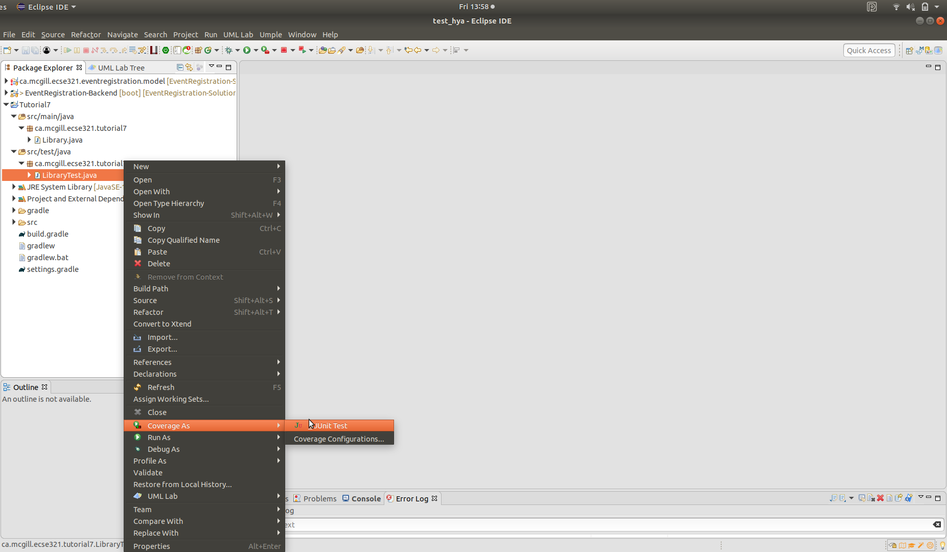Click the Open Perspective icon

pos(909,50)
